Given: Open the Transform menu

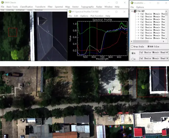Looking at the screenshot, I should tap(40, 7).
